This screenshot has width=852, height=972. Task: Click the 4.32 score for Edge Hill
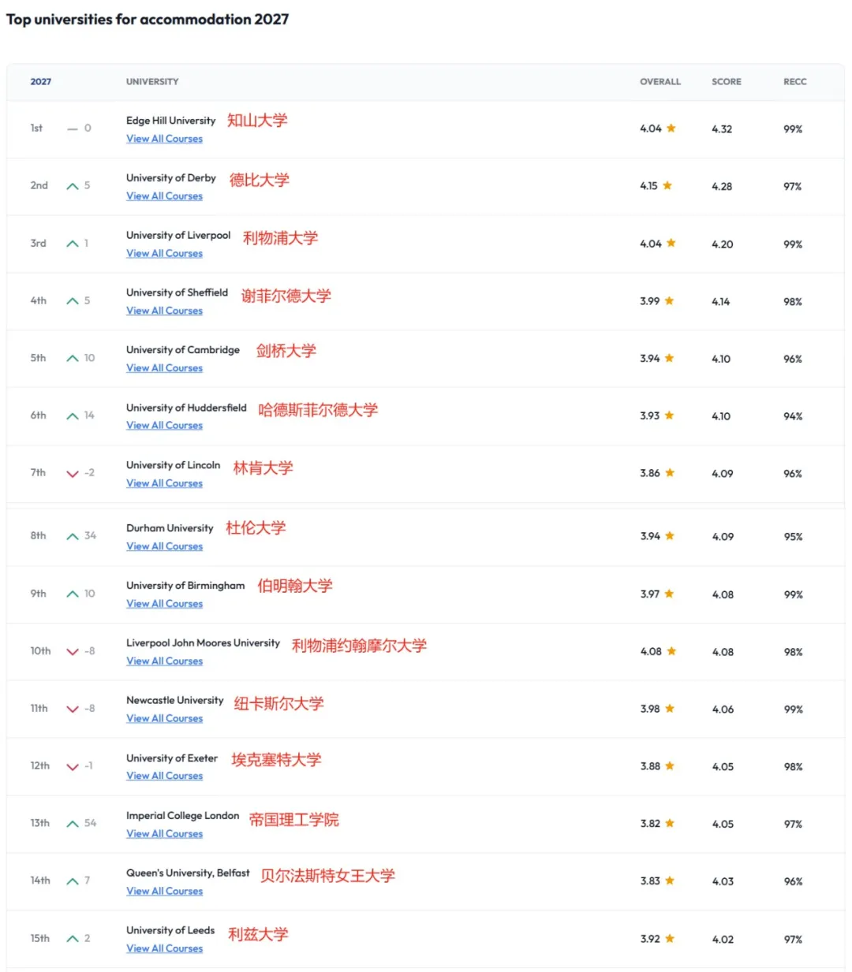tap(722, 129)
